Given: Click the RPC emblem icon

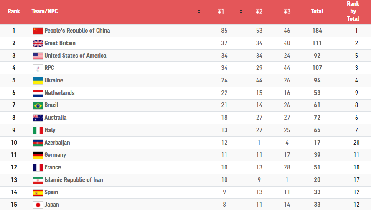Looking at the screenshot, I should (x=38, y=68).
